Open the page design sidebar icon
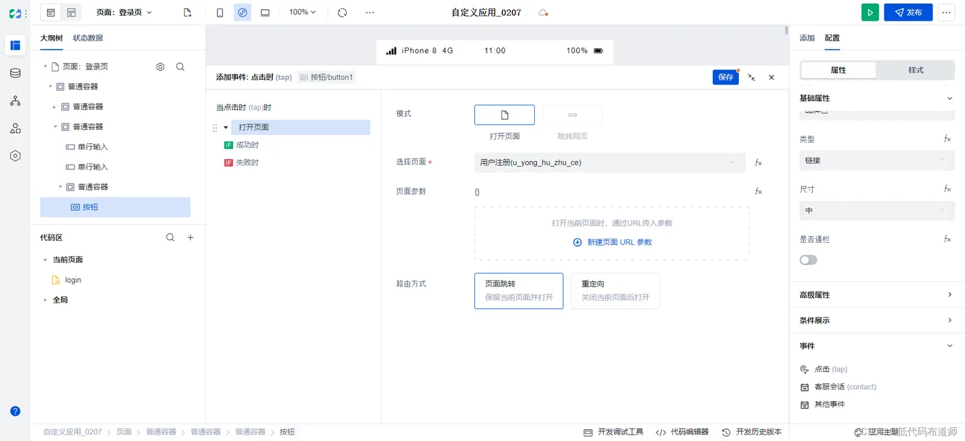 coord(15,45)
